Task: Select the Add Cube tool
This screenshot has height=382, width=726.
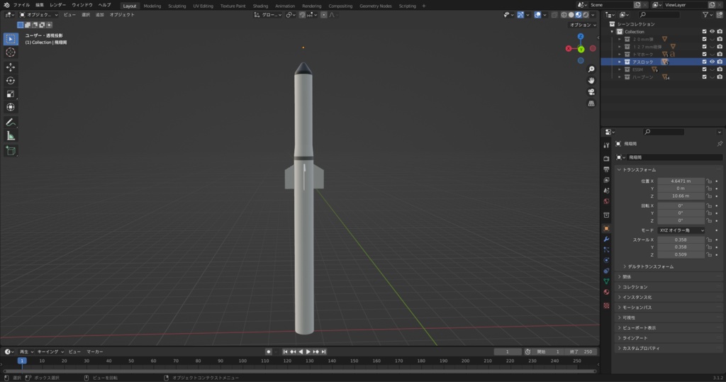Action: (11, 150)
